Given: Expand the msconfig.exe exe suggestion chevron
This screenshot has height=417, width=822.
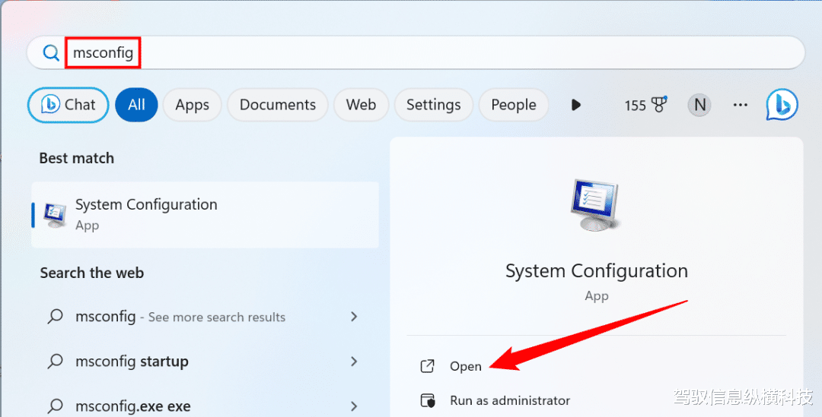Looking at the screenshot, I should click(354, 406).
